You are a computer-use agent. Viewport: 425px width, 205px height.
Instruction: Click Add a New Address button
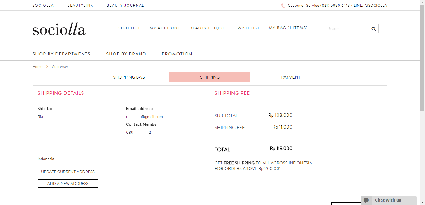click(x=68, y=184)
